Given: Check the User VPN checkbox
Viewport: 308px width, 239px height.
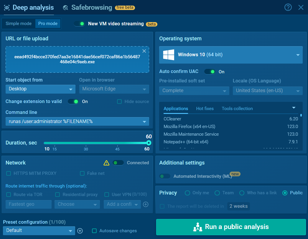Looking at the screenshot, I should pos(107,195).
